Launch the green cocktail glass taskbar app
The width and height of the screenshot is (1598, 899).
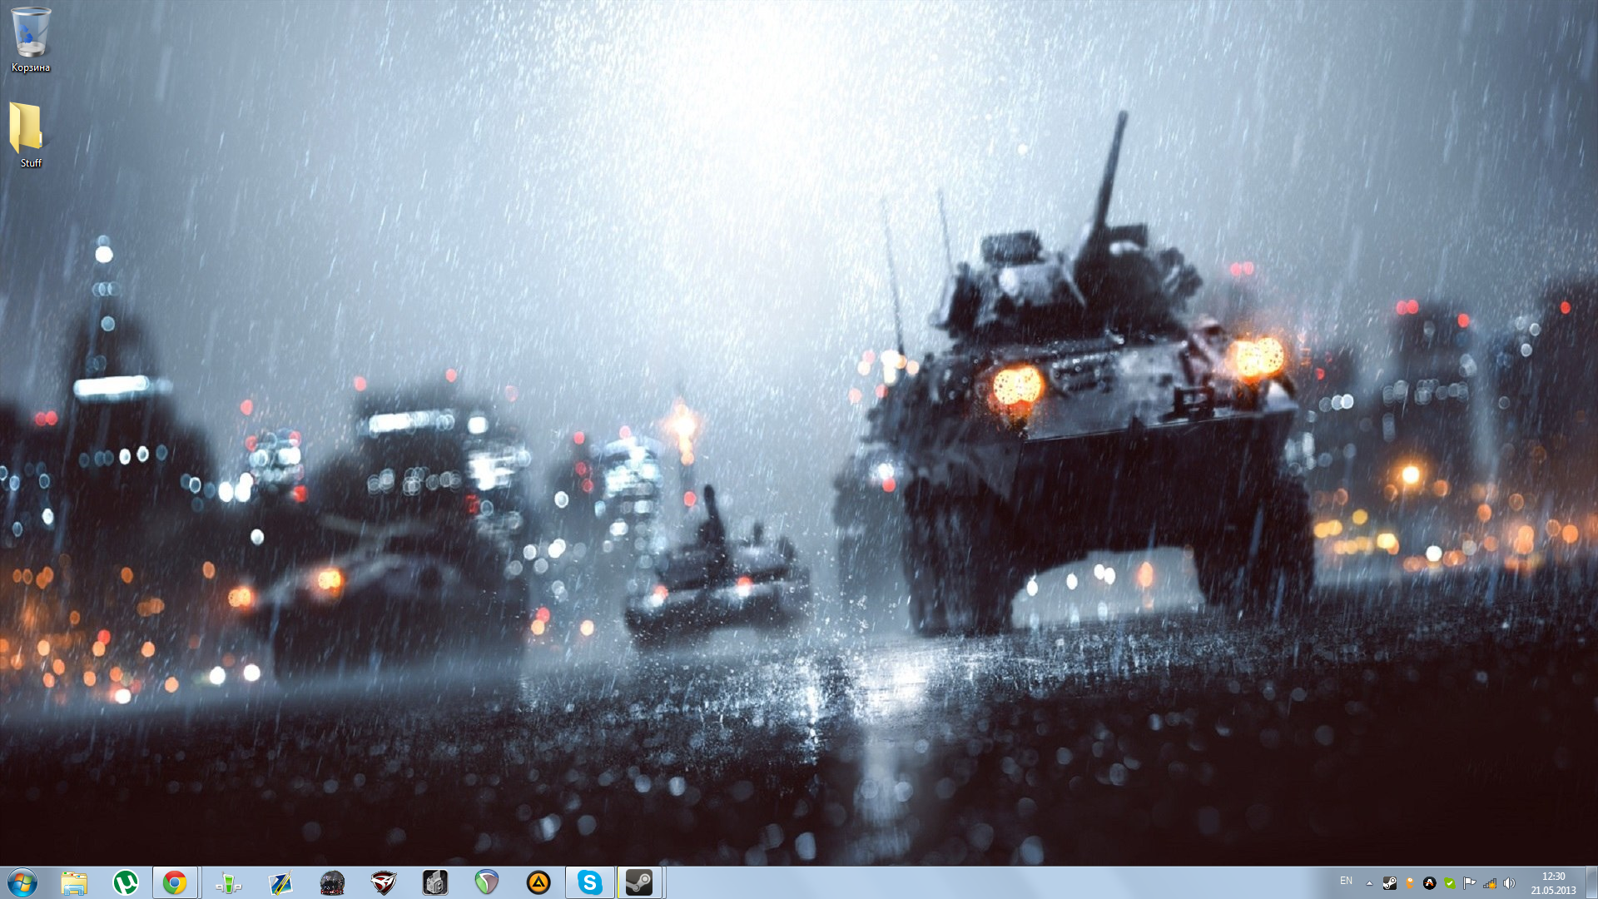pos(228,882)
